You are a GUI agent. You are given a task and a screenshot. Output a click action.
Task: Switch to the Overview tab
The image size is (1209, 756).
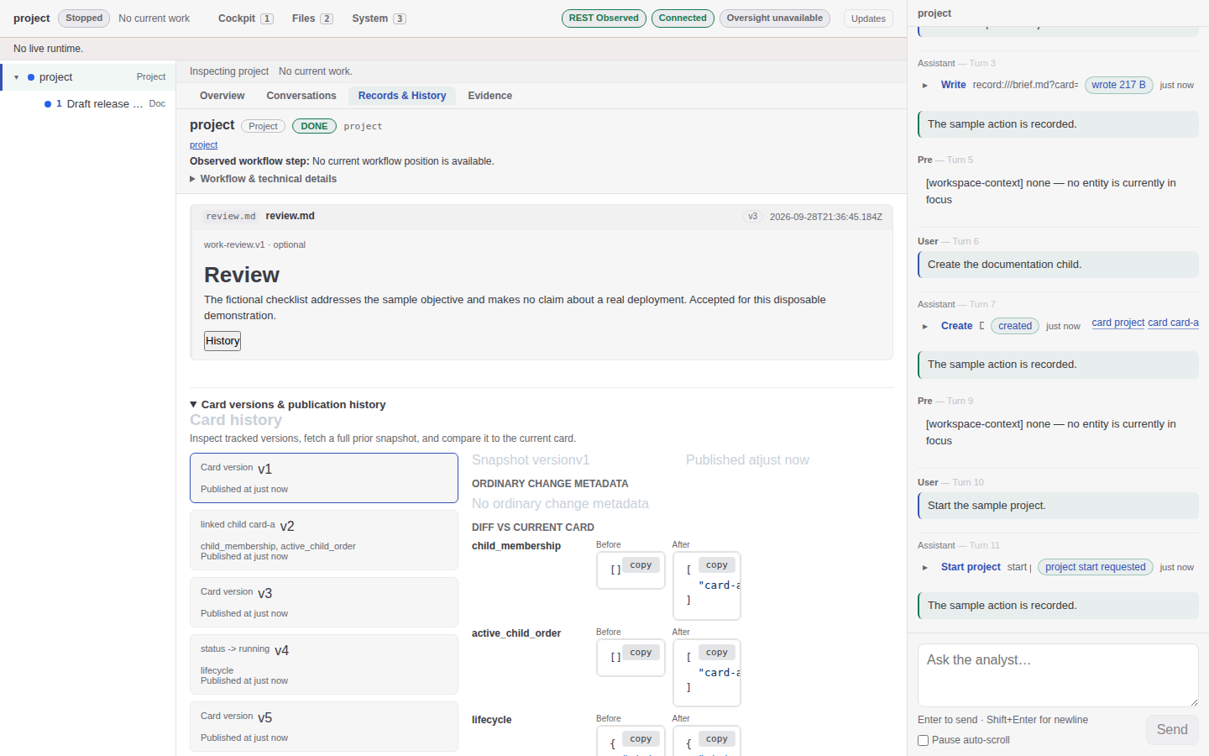222,96
